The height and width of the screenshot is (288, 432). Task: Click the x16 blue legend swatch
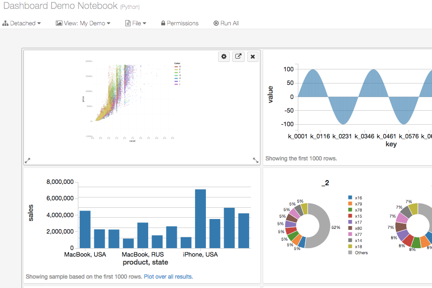350,197
